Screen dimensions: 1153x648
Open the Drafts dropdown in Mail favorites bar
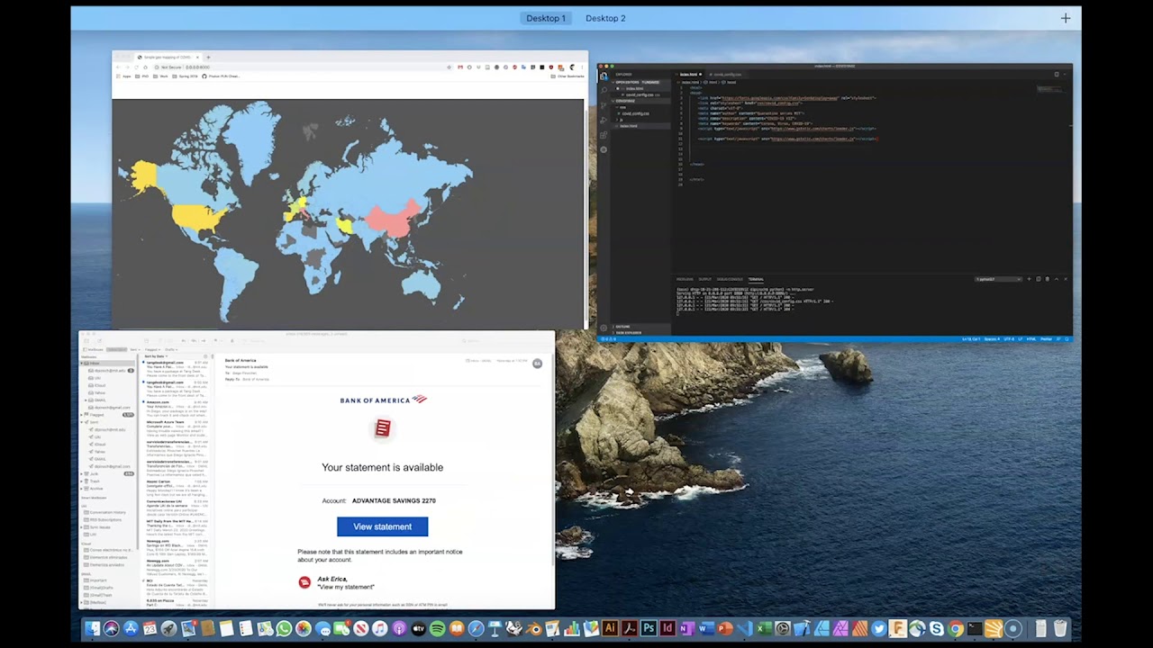tap(171, 349)
